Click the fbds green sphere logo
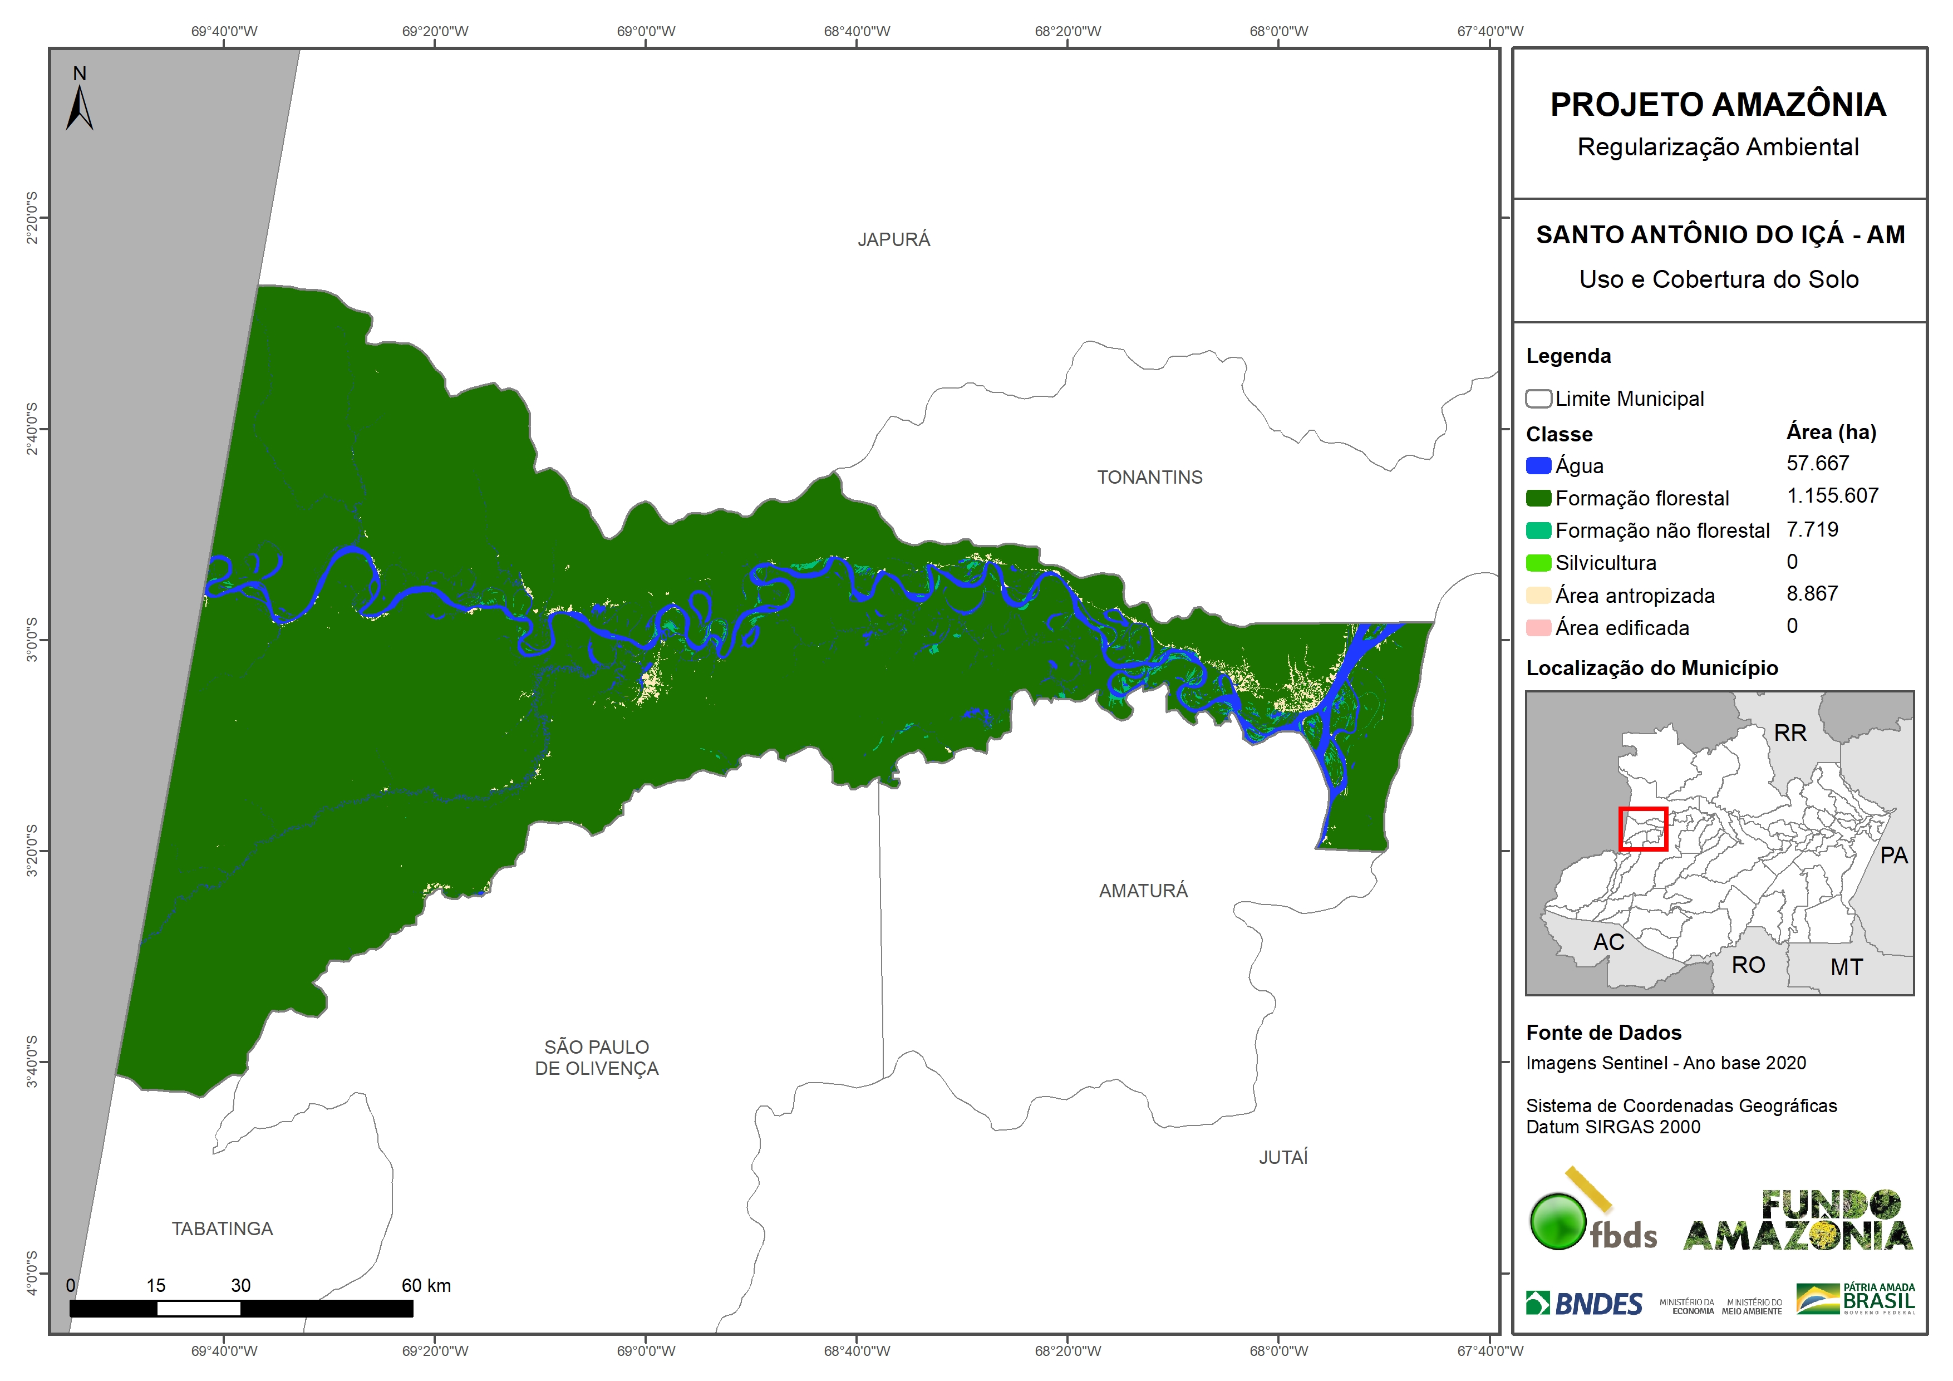Screen dimensions: 1953x1381 [x=1557, y=1222]
